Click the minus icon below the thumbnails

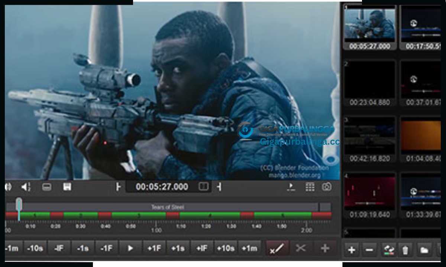click(x=369, y=250)
